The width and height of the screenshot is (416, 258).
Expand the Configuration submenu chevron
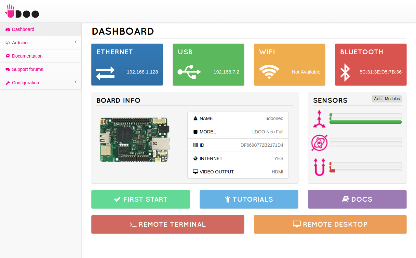pos(75,82)
